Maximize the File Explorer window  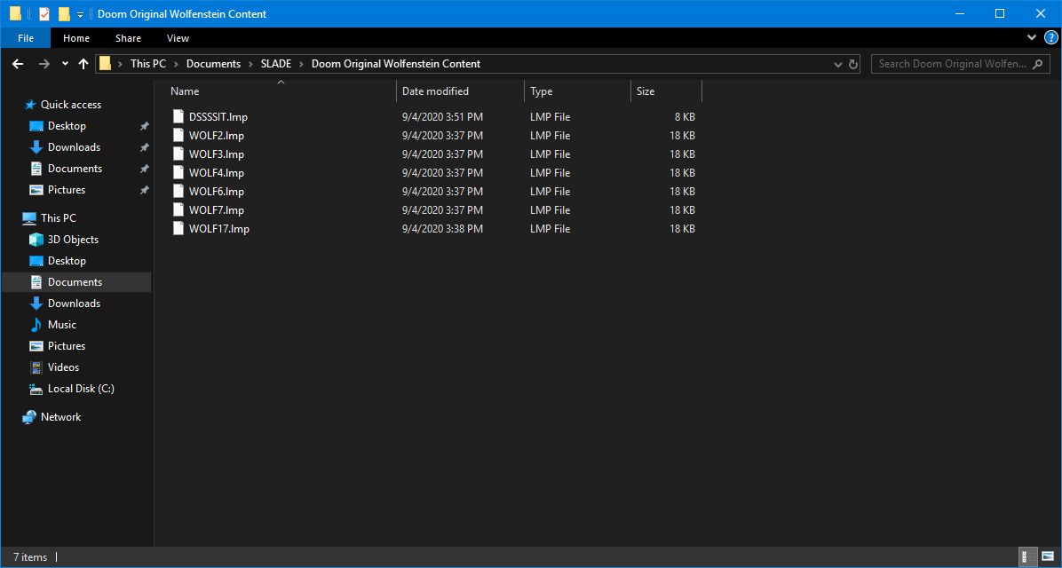tap(1000, 13)
